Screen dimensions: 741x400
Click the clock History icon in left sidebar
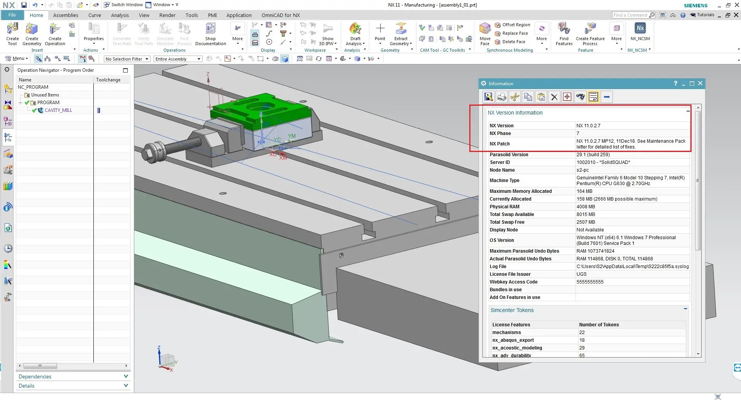pyautogui.click(x=8, y=248)
